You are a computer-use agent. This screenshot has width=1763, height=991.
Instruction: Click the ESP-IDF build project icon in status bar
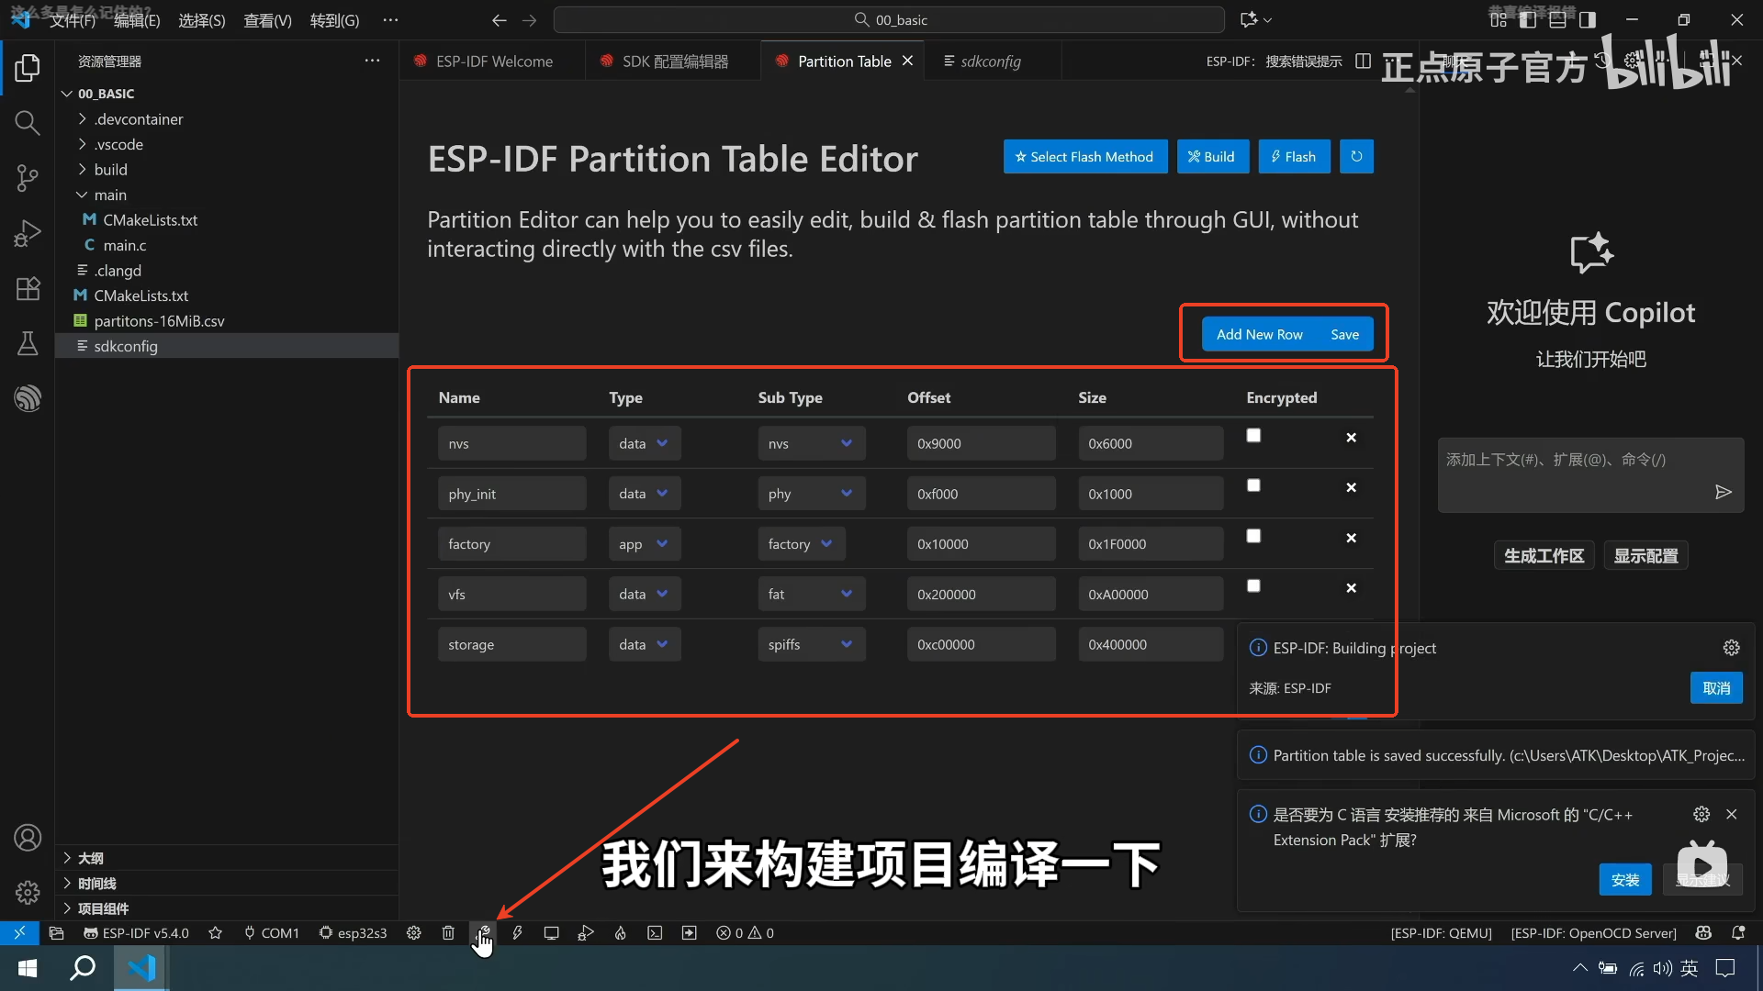483,933
